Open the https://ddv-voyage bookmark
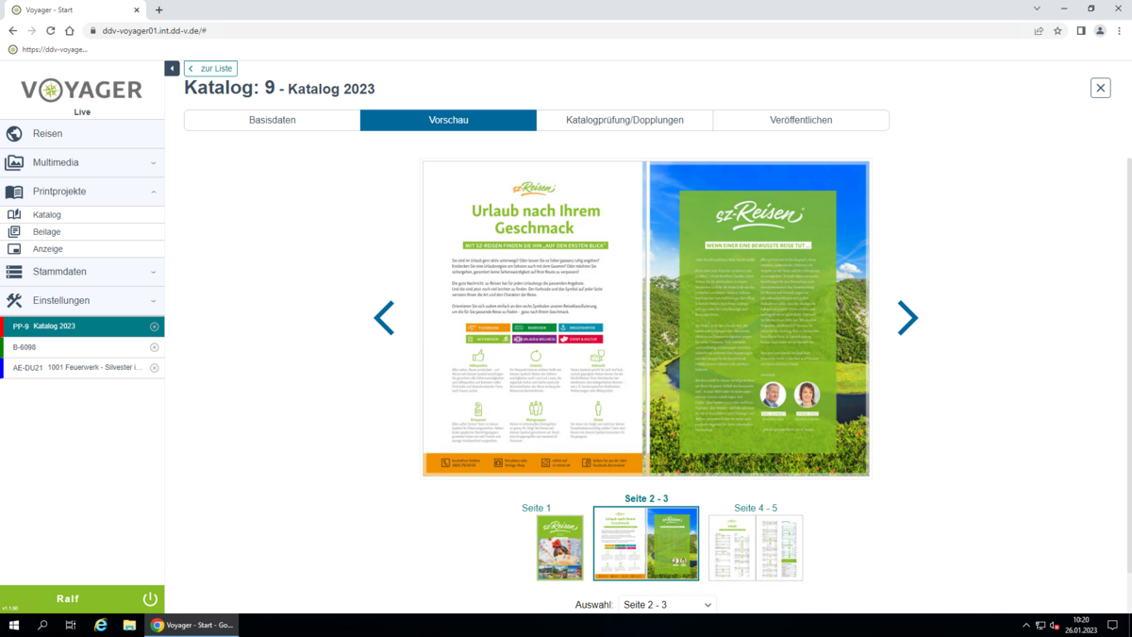This screenshot has width=1132, height=637. click(49, 49)
